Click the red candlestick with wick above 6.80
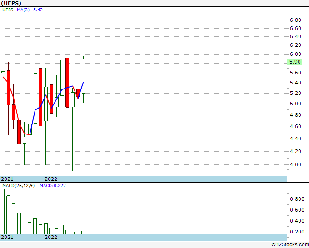Viewport: 309px width, 248px height. click(x=40, y=97)
